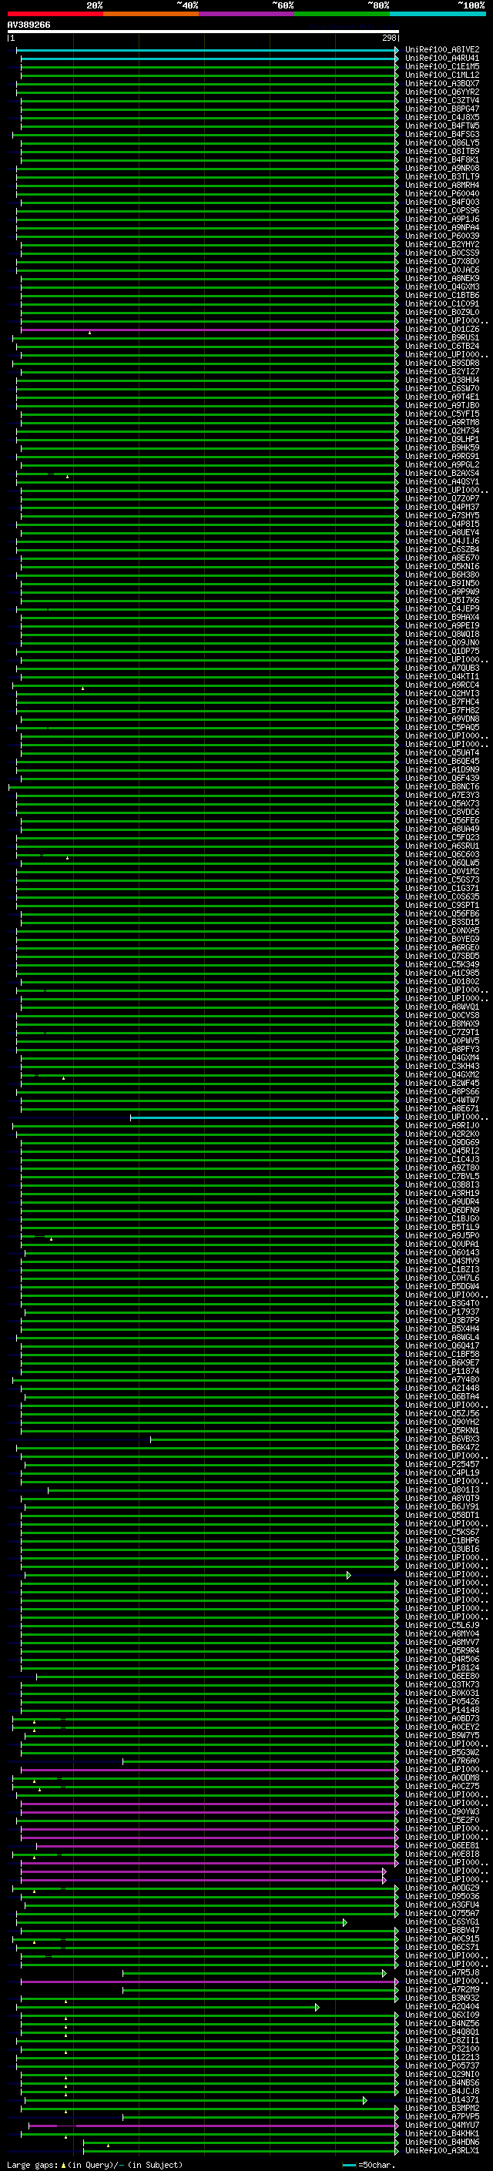Select hit label UniRef100_Q01CZ6
This screenshot has height=2171, width=493.
[442, 330]
